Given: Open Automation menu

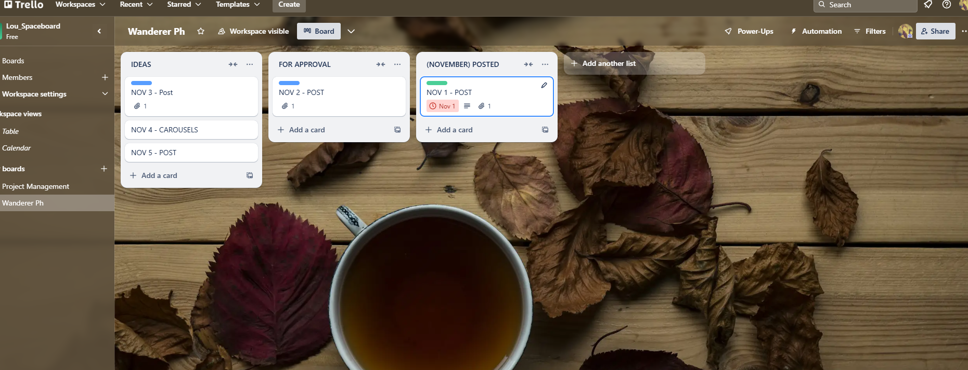Looking at the screenshot, I should (x=816, y=31).
